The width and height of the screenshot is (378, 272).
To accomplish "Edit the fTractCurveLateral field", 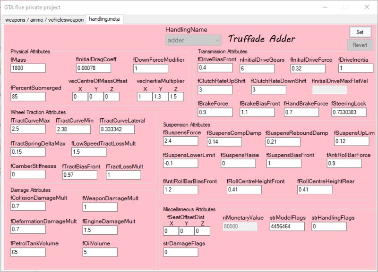I will (x=117, y=129).
